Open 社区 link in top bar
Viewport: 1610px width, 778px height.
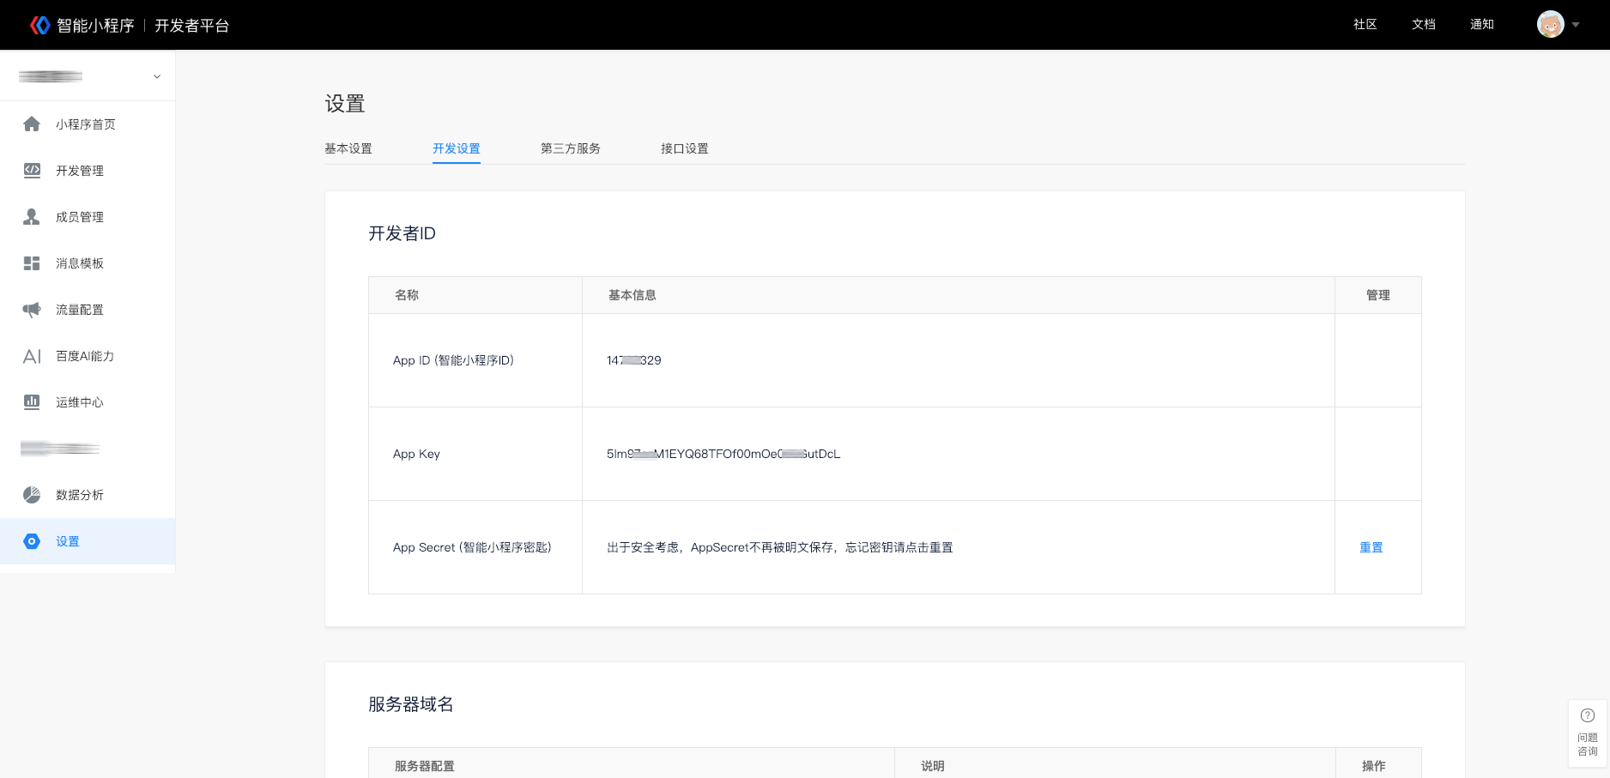(1365, 24)
